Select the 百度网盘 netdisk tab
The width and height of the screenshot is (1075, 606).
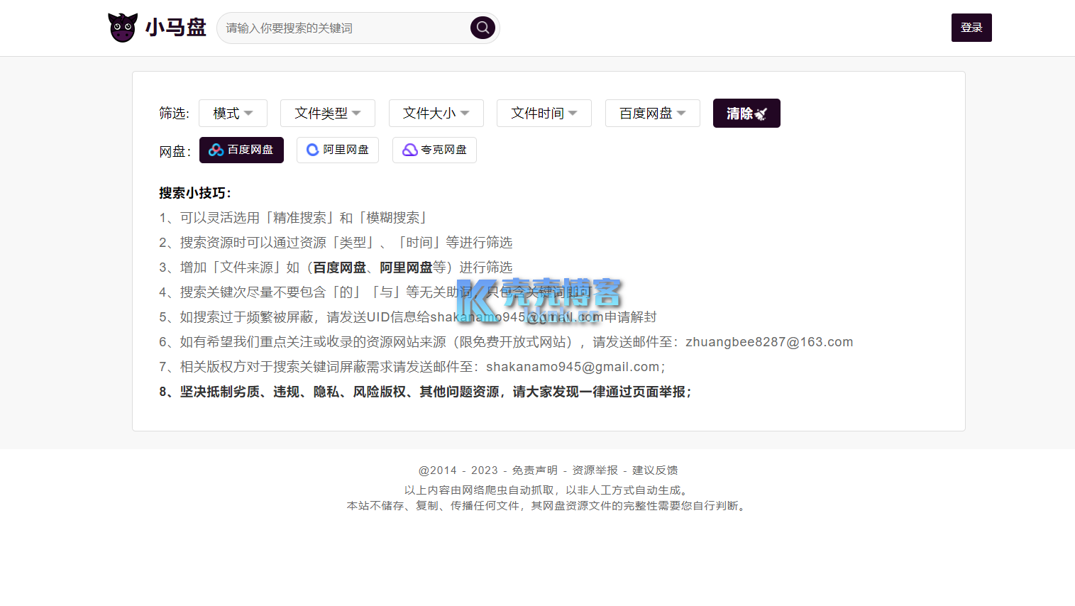(x=241, y=150)
